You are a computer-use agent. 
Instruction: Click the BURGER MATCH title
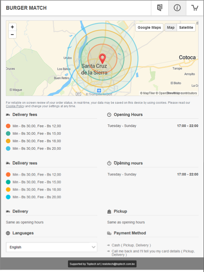(x=26, y=8)
